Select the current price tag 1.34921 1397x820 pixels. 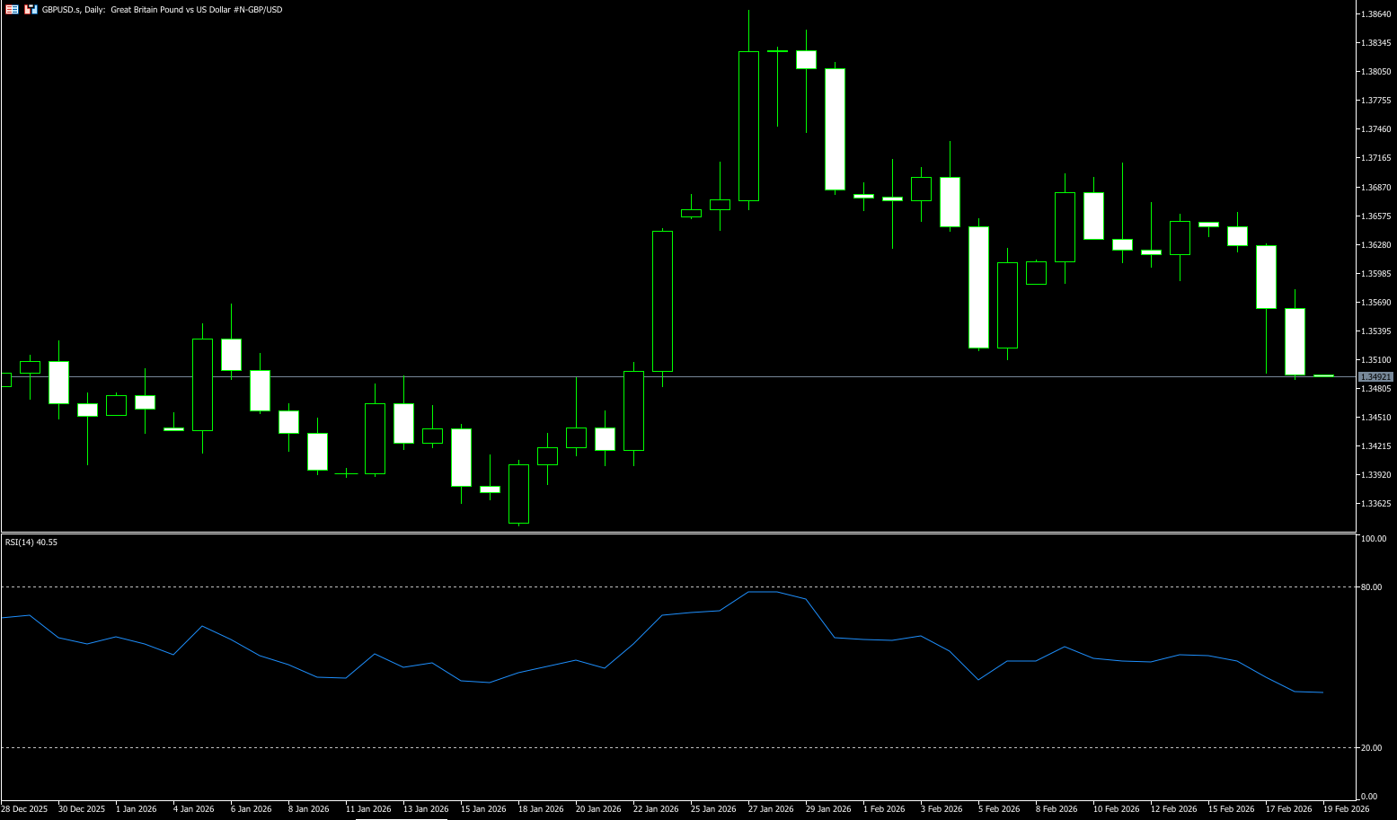point(1375,377)
